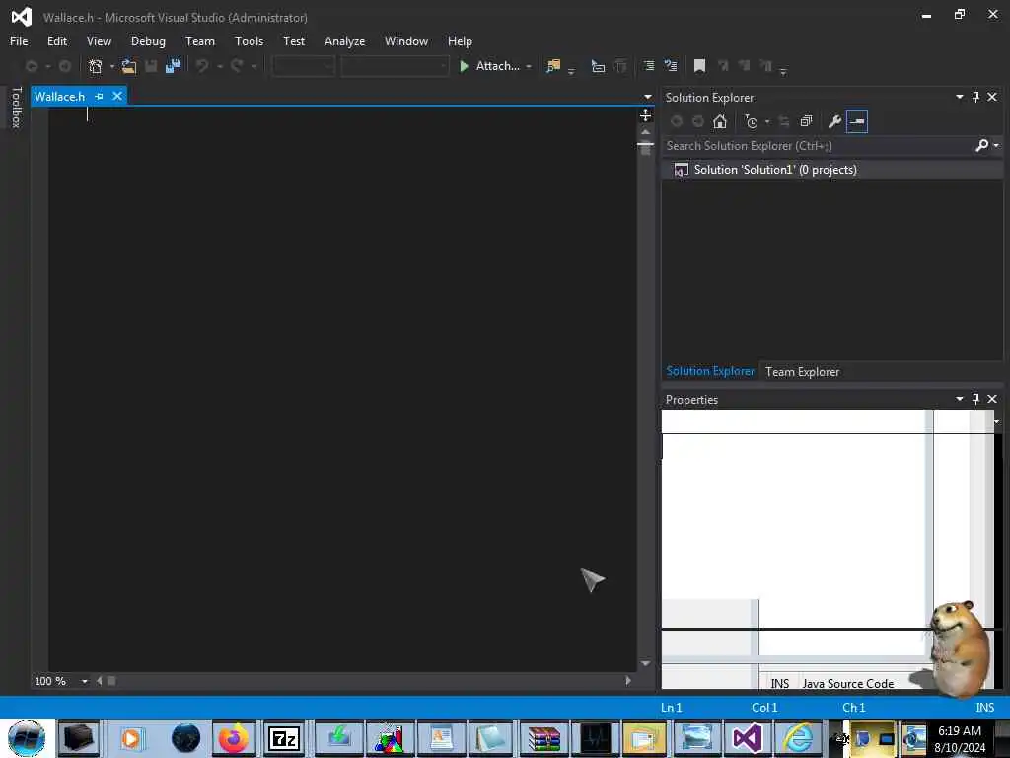Switch to the Solution Explorer bottom tab
This screenshot has width=1010, height=758.
[710, 371]
